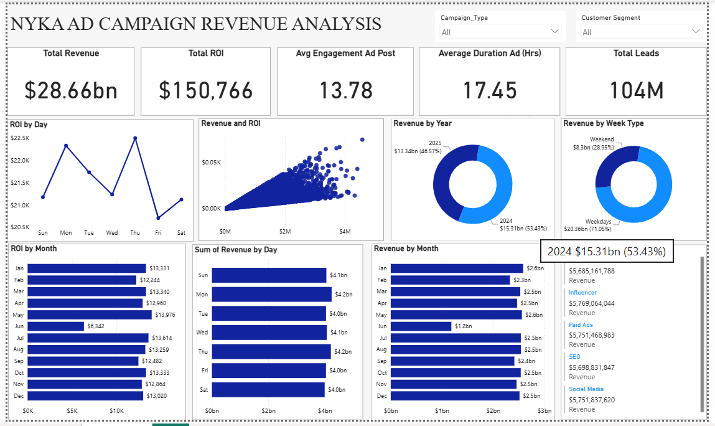Select the Avg Engagement Ad Post card
715x426 pixels.
[x=345, y=81]
